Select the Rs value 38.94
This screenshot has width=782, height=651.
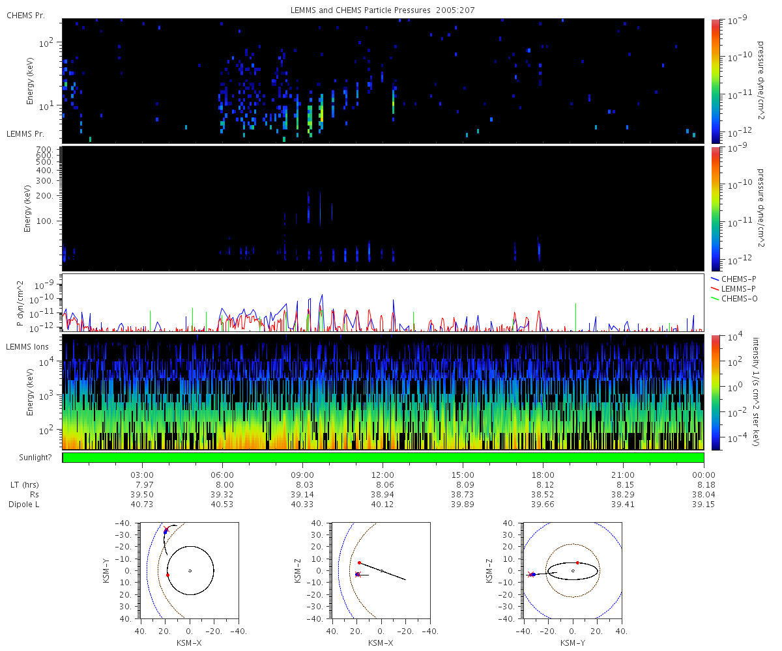click(383, 495)
